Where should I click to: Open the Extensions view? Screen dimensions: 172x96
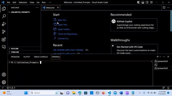pyautogui.click(x=4, y=39)
